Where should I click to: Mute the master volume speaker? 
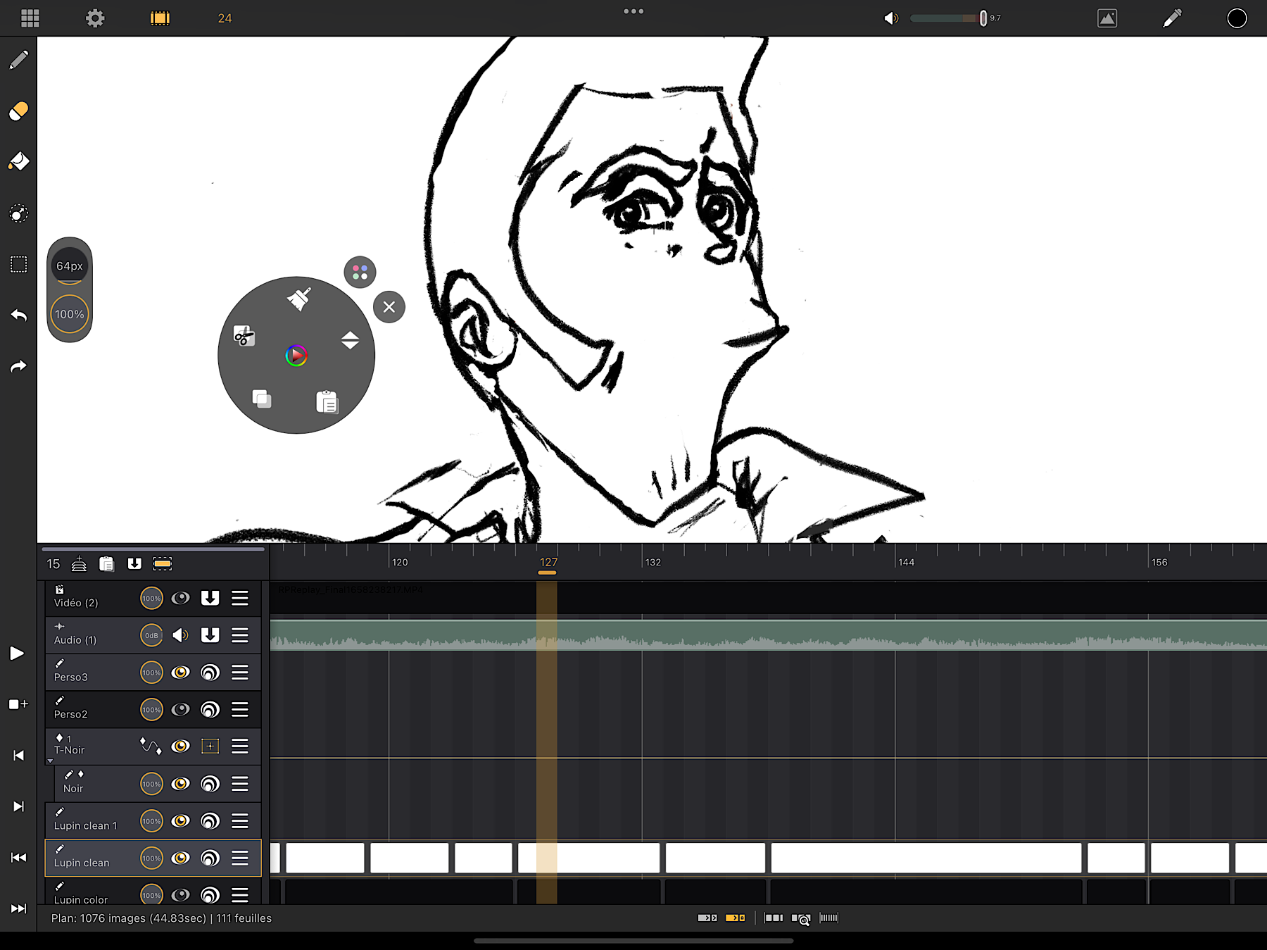[x=890, y=18]
